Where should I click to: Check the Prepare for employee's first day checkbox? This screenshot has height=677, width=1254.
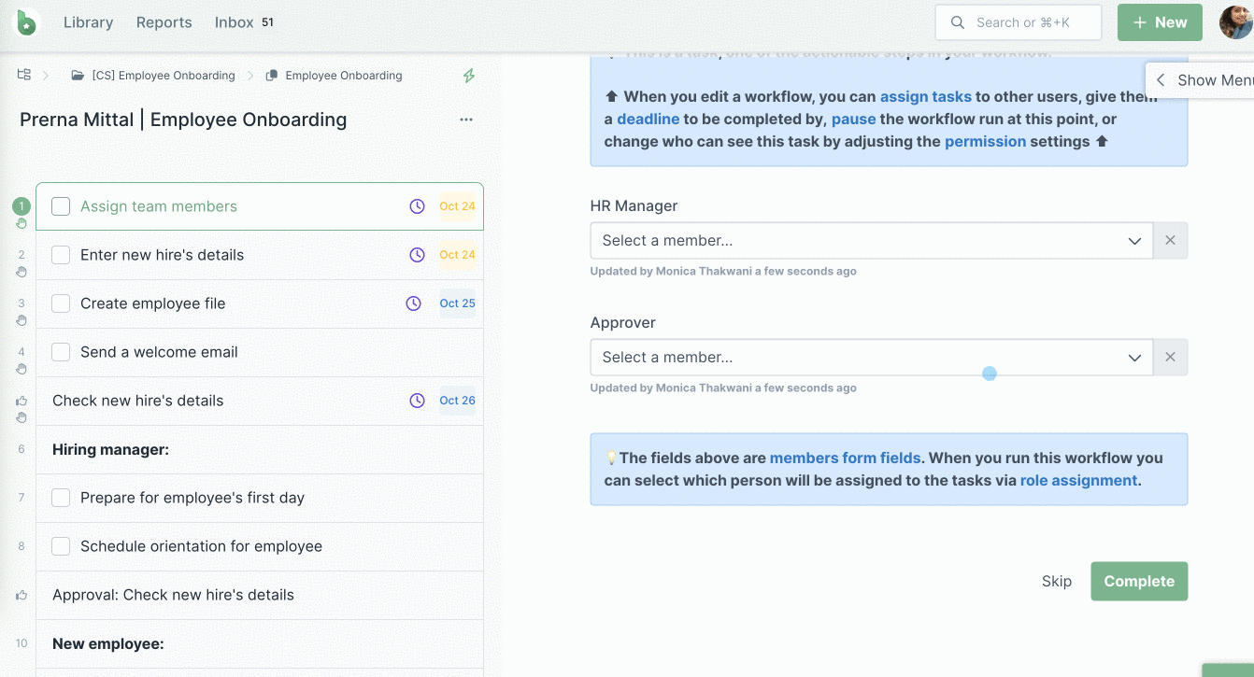[61, 498]
